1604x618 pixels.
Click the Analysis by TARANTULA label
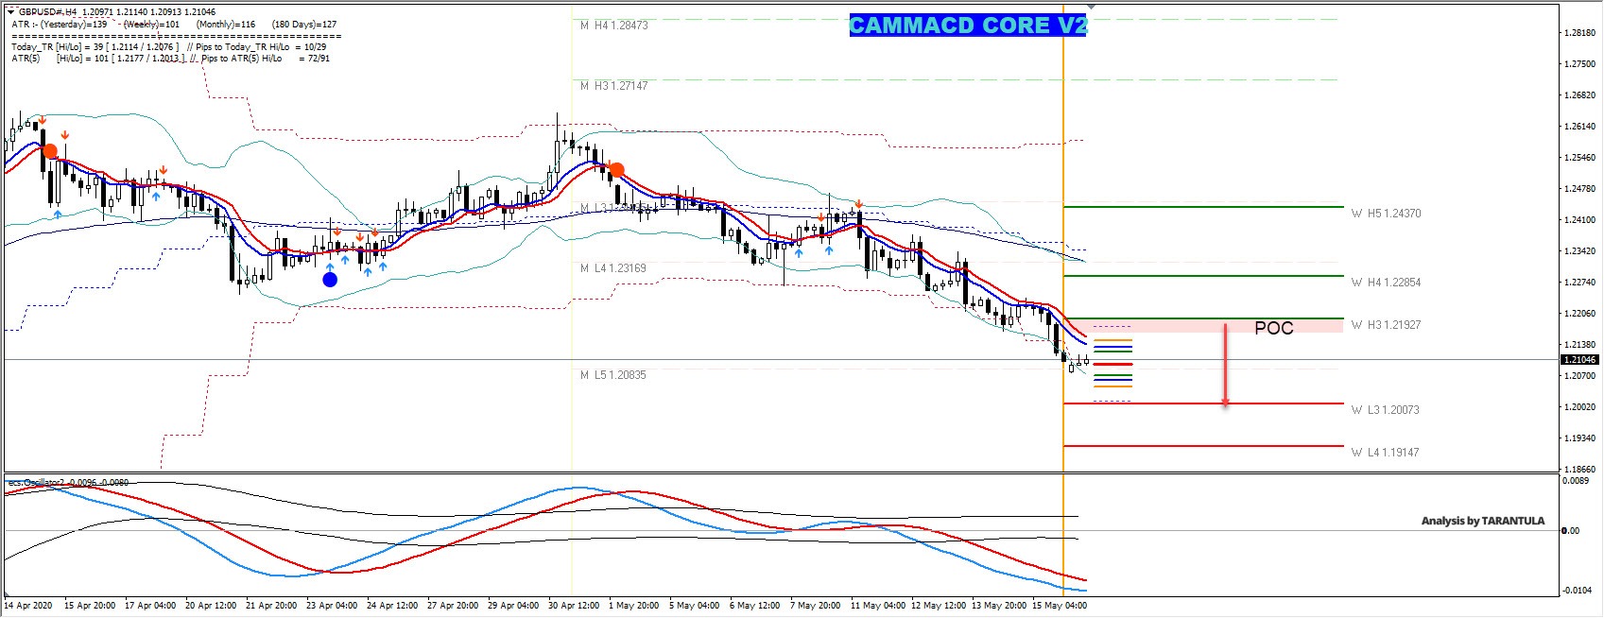point(1483,521)
